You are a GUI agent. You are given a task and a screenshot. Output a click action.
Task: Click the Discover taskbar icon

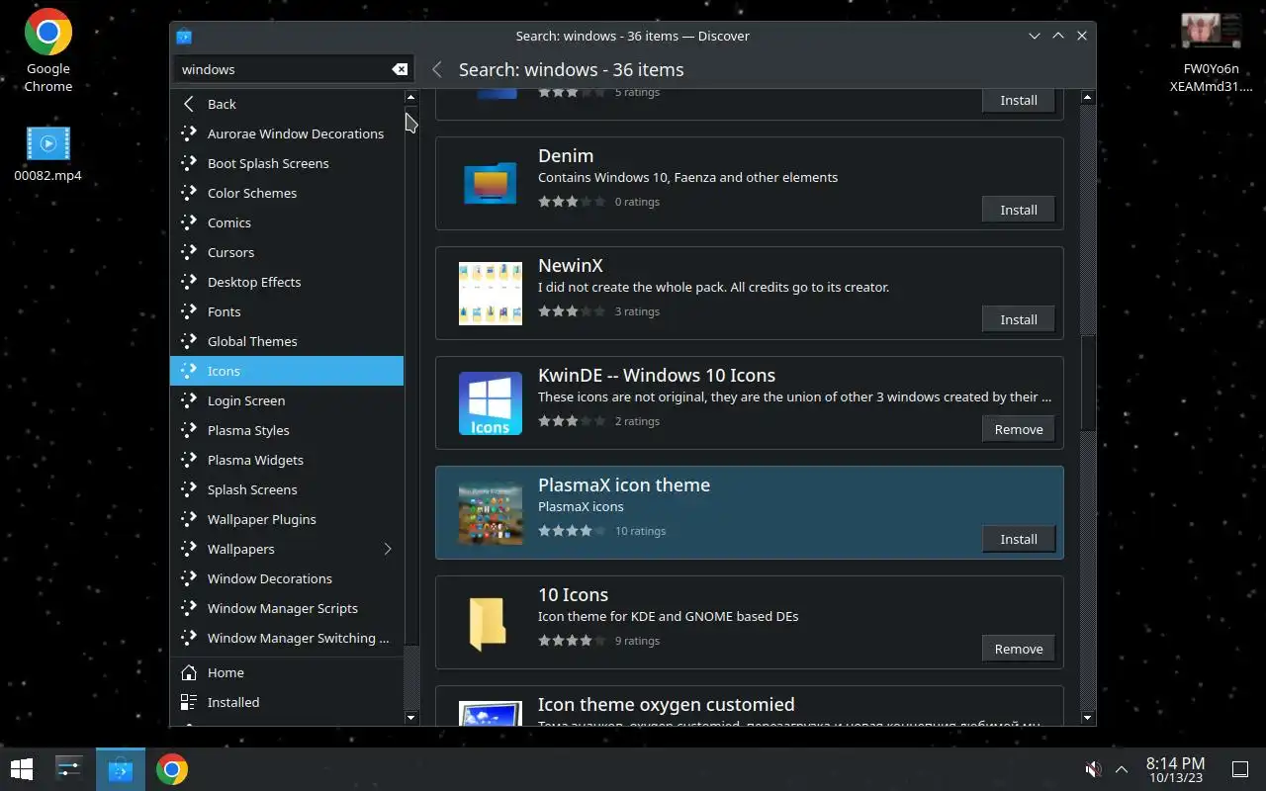click(121, 769)
